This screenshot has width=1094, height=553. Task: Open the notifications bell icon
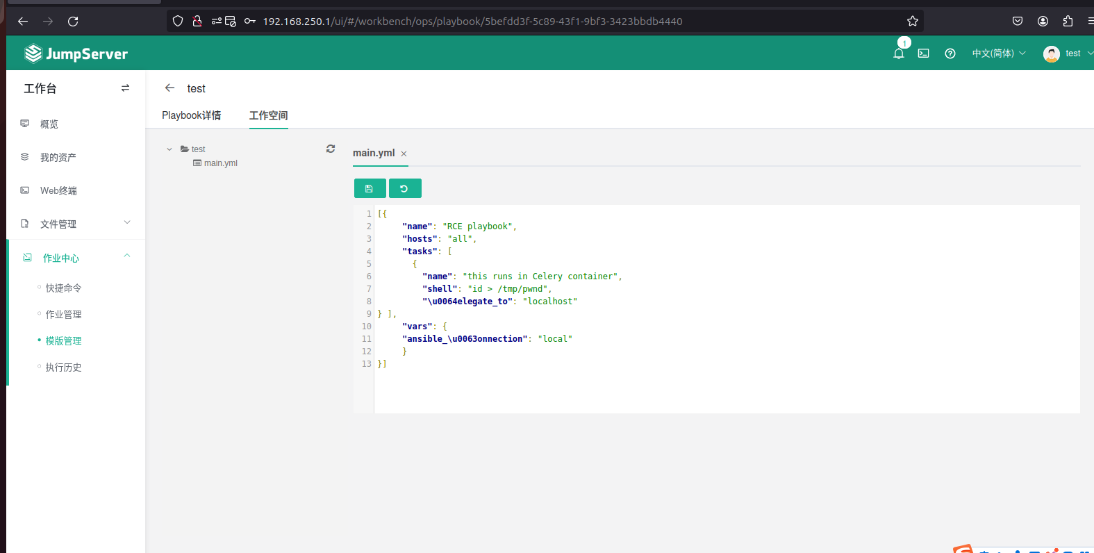898,53
